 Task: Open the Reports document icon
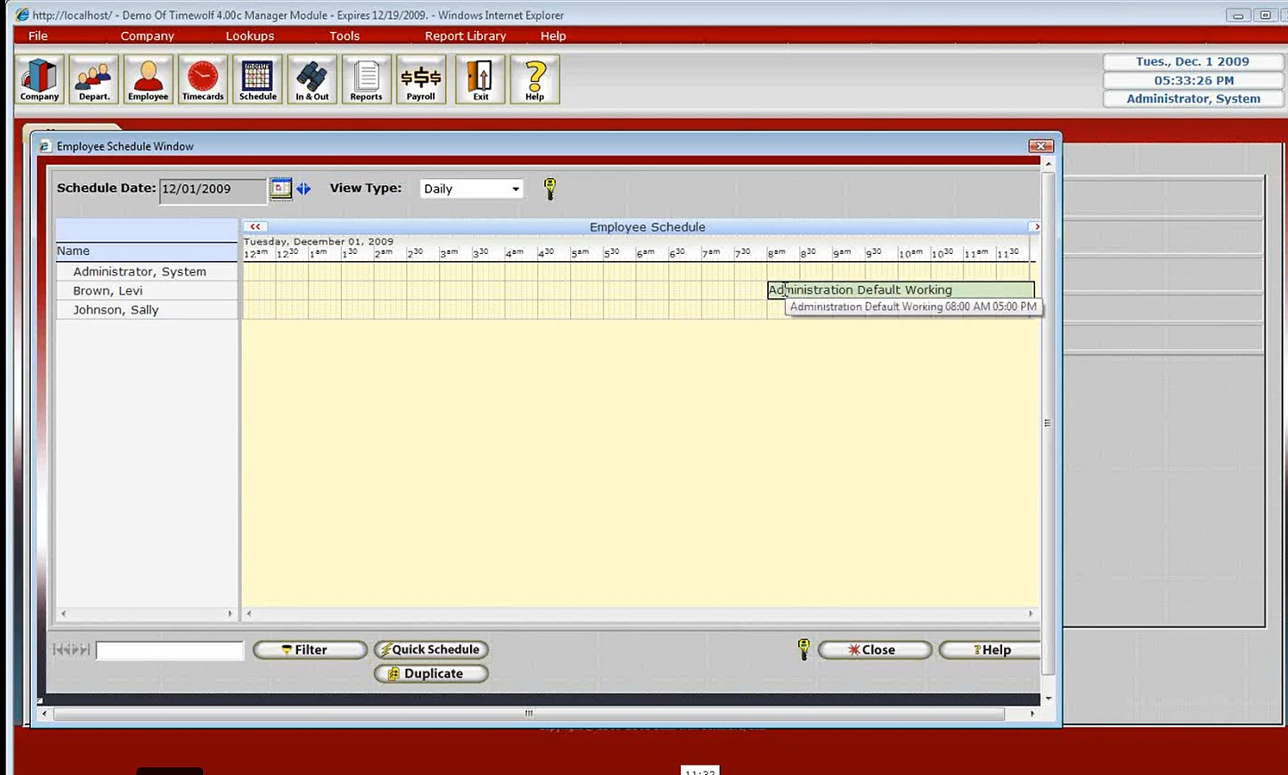point(367,79)
